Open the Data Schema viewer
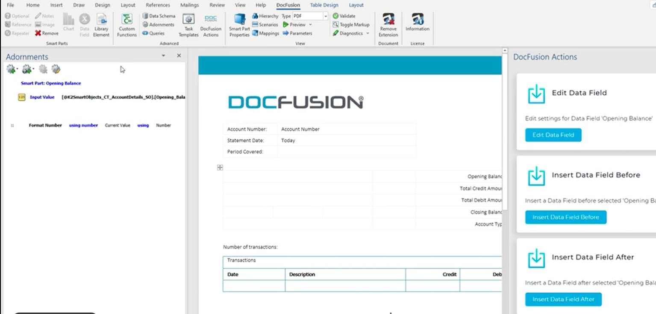 (161, 15)
